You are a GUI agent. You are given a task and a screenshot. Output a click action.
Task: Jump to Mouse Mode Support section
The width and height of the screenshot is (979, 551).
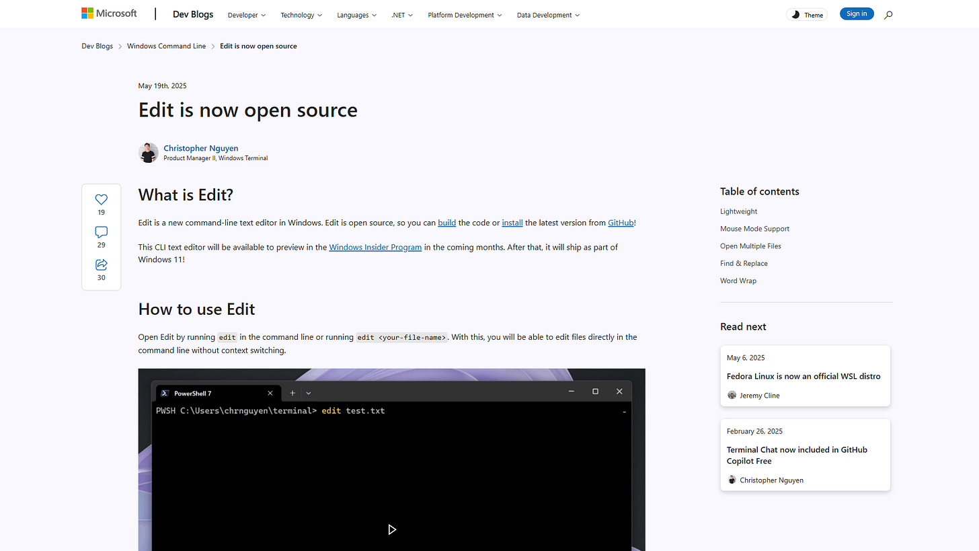pos(754,229)
